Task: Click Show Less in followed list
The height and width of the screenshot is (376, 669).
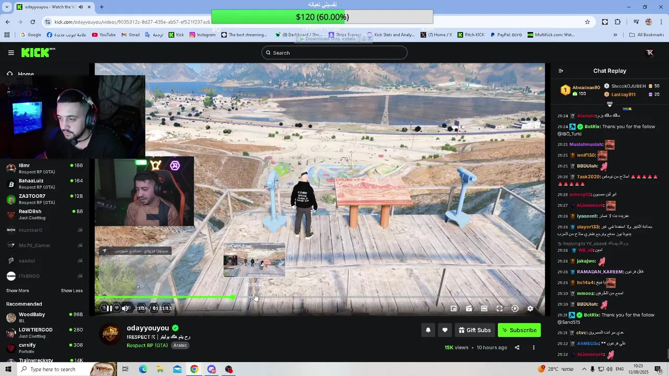Action: tap(72, 291)
